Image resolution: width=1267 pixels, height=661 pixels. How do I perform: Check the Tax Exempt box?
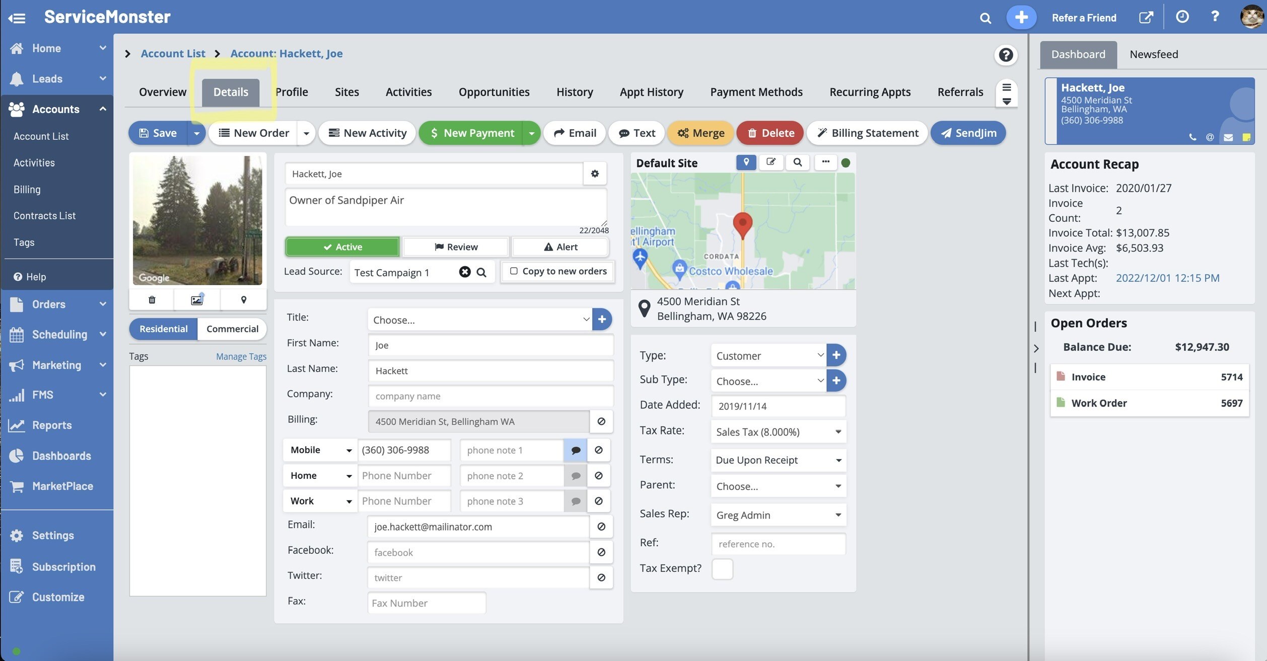pos(722,569)
